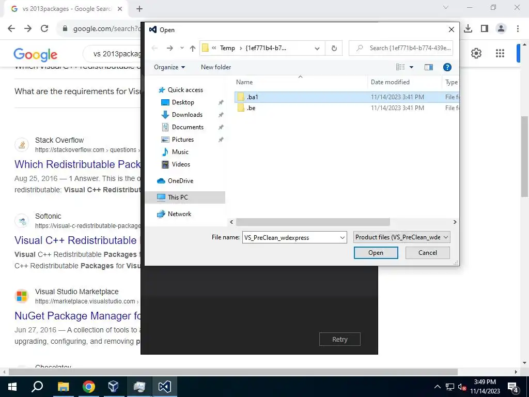Screen dimensions: 529x397
Task: Show hidden system tray icons
Action: click(437, 387)
